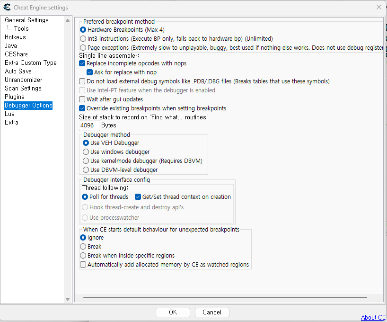The width and height of the screenshot is (387, 322).
Task: Open the About CE link
Action: pyautogui.click(x=373, y=318)
